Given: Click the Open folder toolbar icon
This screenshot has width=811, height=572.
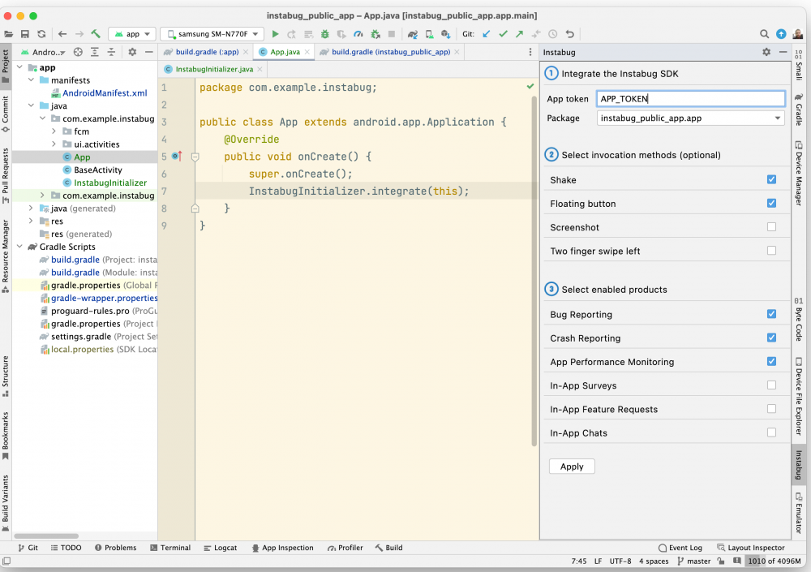Looking at the screenshot, I should click(8, 34).
